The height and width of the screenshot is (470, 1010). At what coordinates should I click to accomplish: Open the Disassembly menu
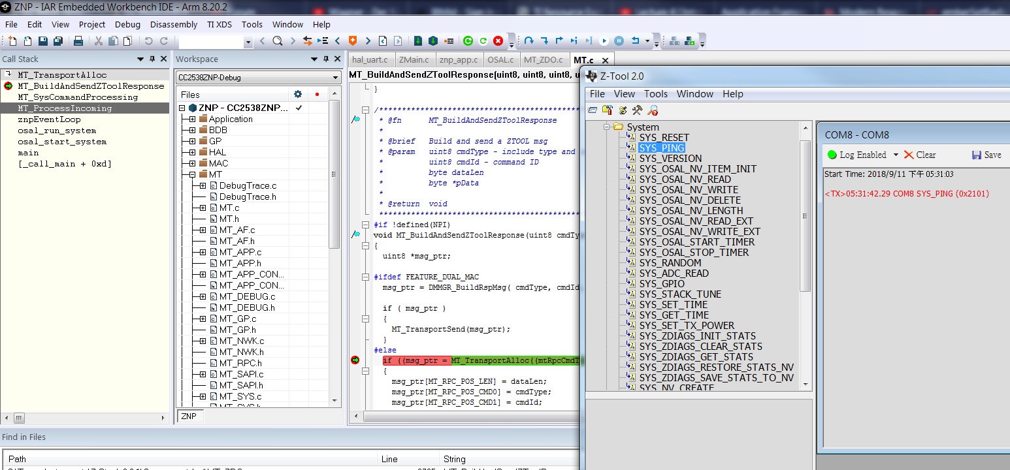173,24
